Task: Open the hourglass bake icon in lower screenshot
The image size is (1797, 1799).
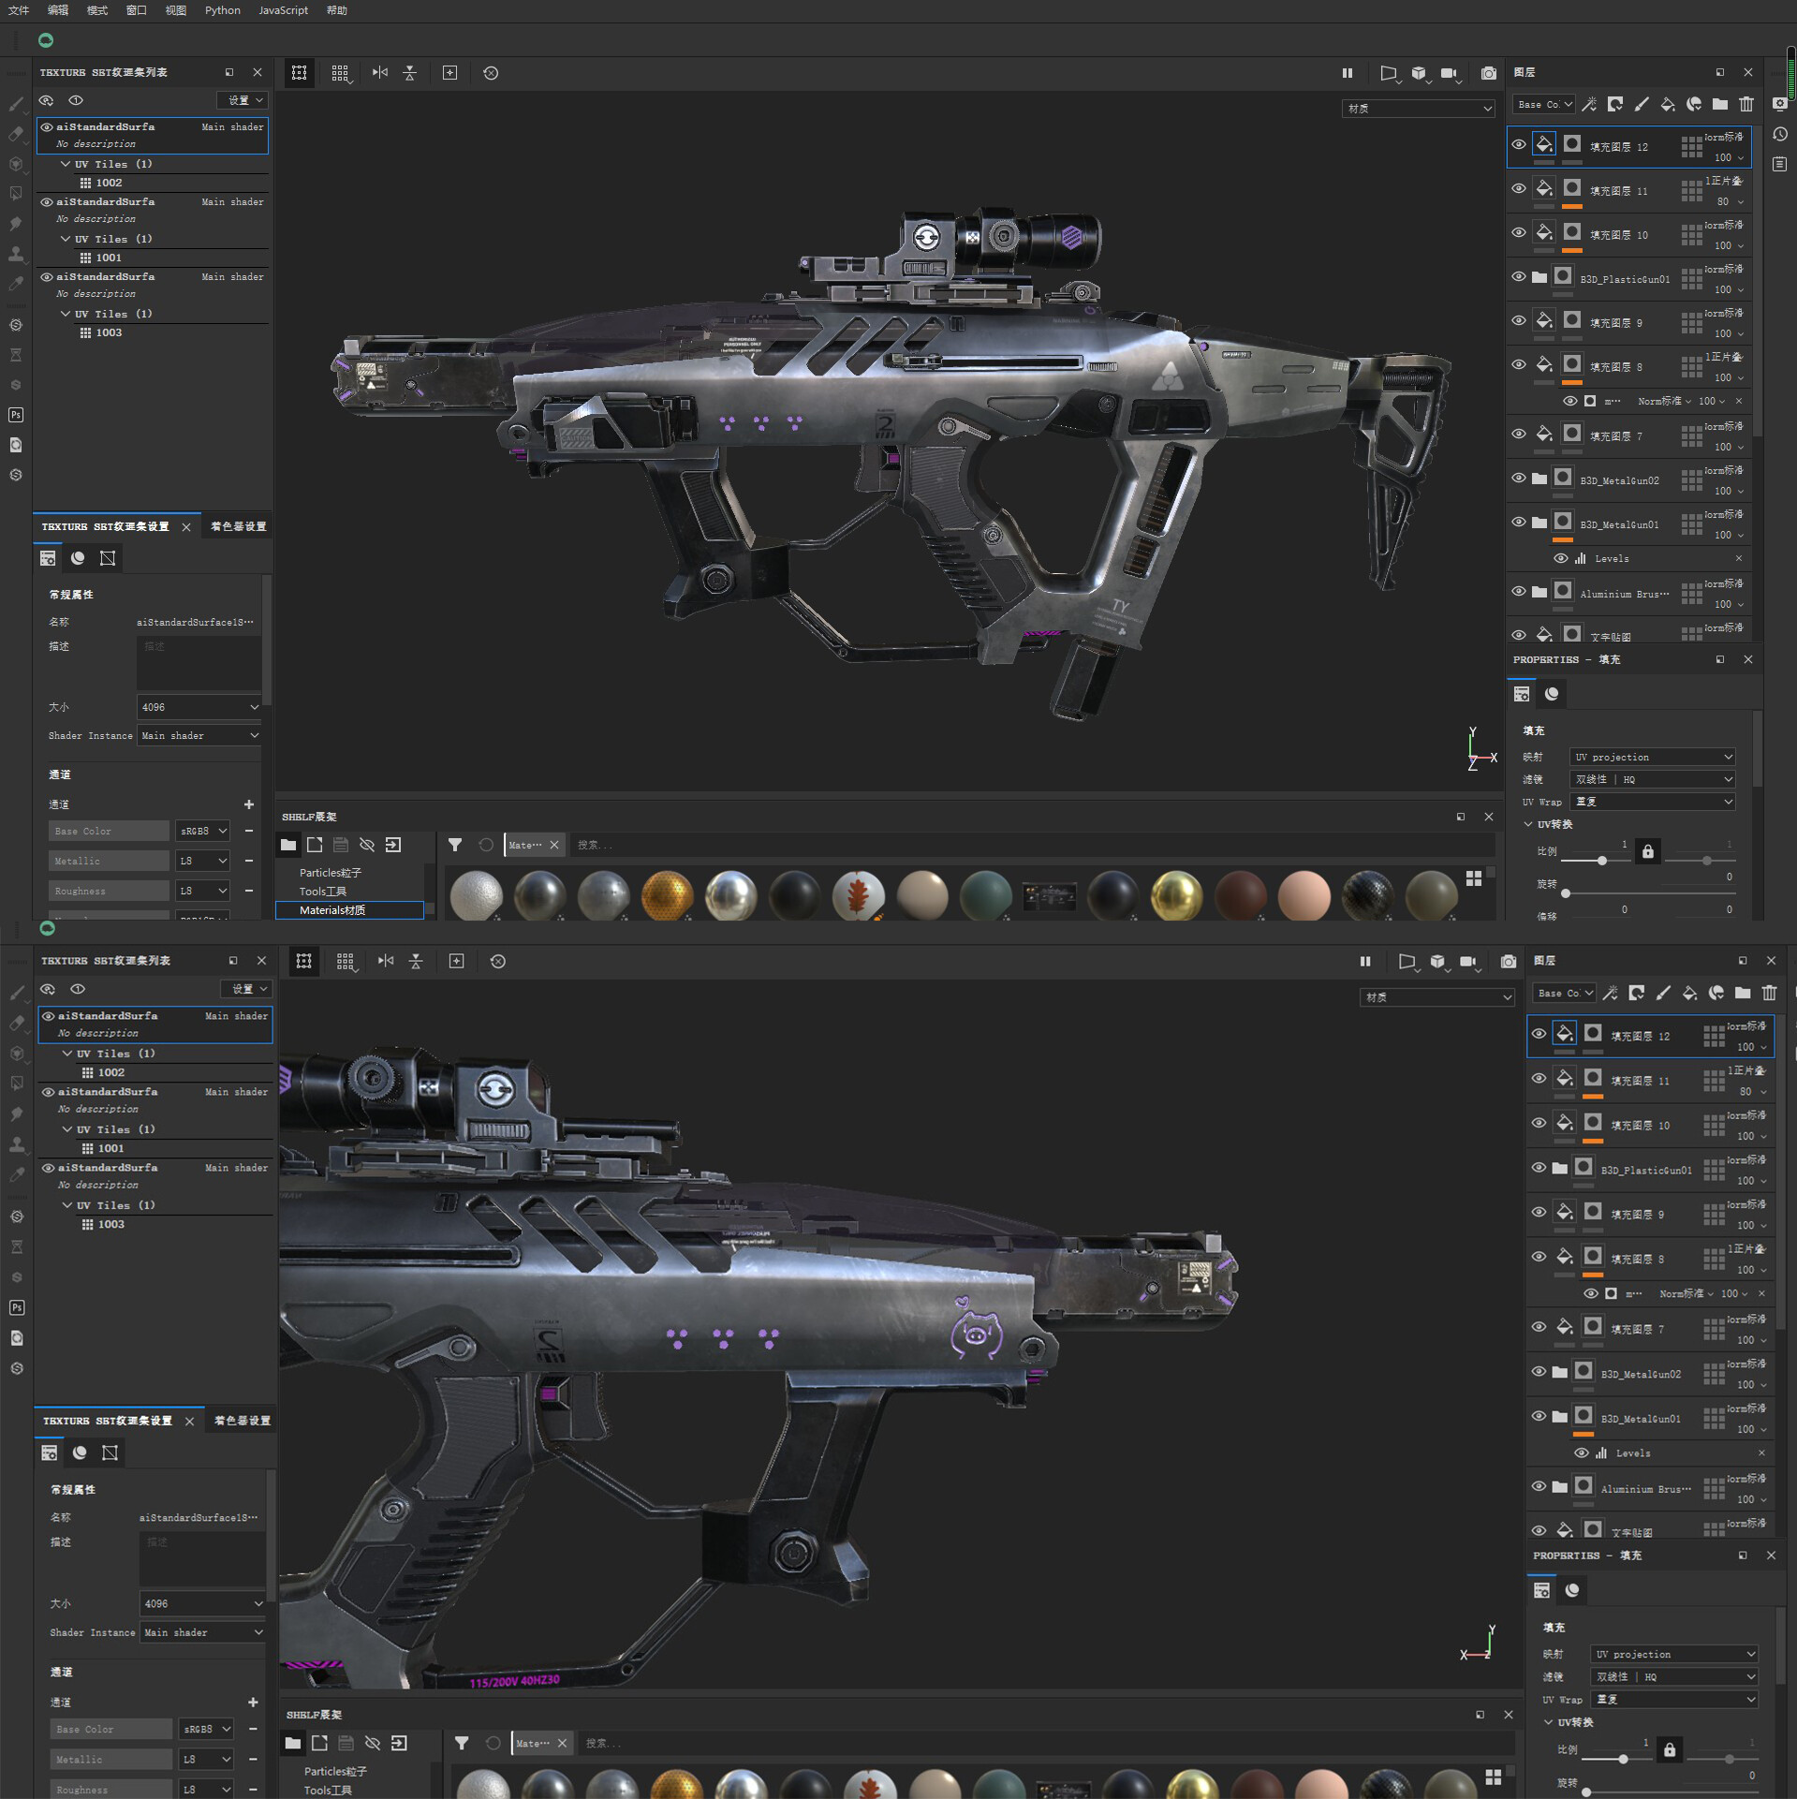Action: 17,1246
